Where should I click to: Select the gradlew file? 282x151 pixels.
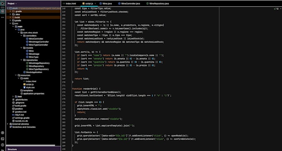pyautogui.click(x=17, y=109)
